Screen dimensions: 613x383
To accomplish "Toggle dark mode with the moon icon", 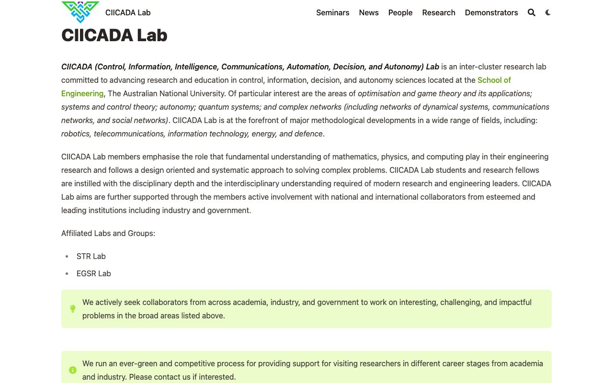I will point(548,12).
